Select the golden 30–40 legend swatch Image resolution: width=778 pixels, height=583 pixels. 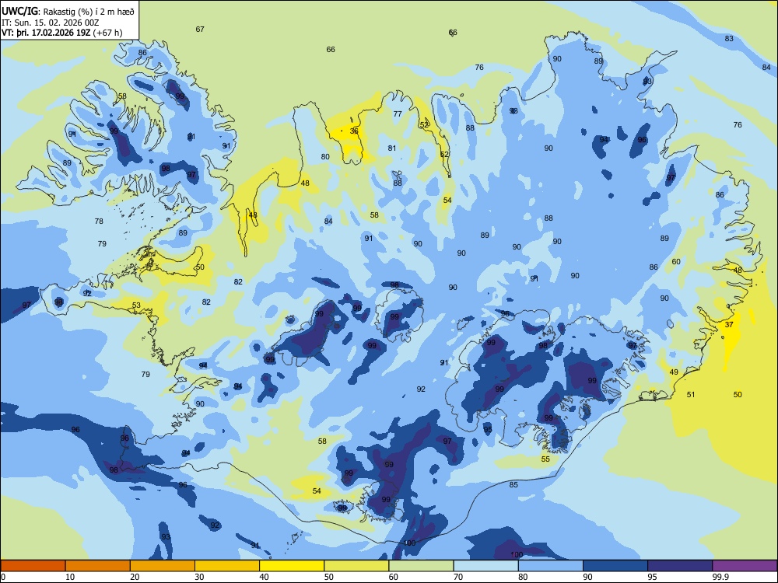(x=227, y=566)
